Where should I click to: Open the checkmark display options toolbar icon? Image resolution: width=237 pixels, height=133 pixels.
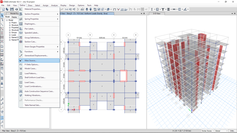(x=99, y=9)
